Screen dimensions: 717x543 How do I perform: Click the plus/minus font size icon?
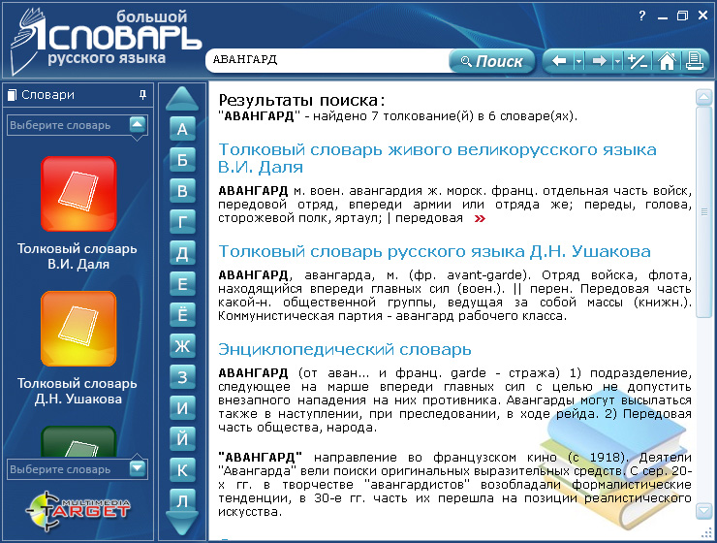[638, 61]
